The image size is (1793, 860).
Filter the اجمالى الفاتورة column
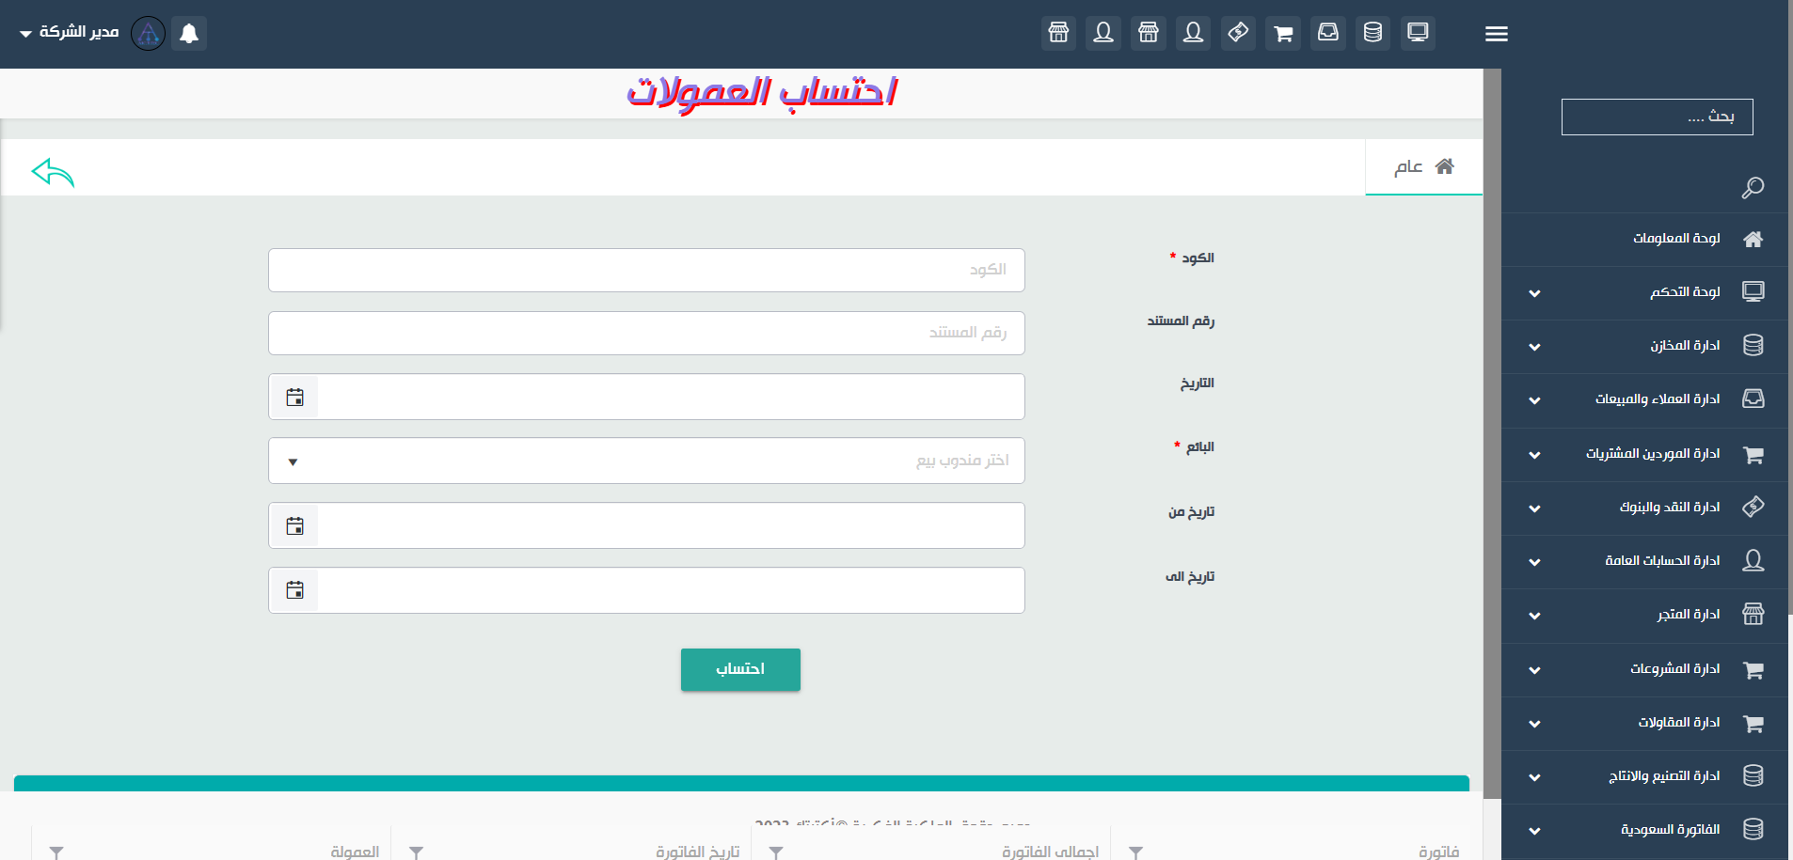coord(776,852)
